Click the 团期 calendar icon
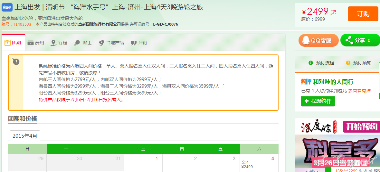 [7, 43]
